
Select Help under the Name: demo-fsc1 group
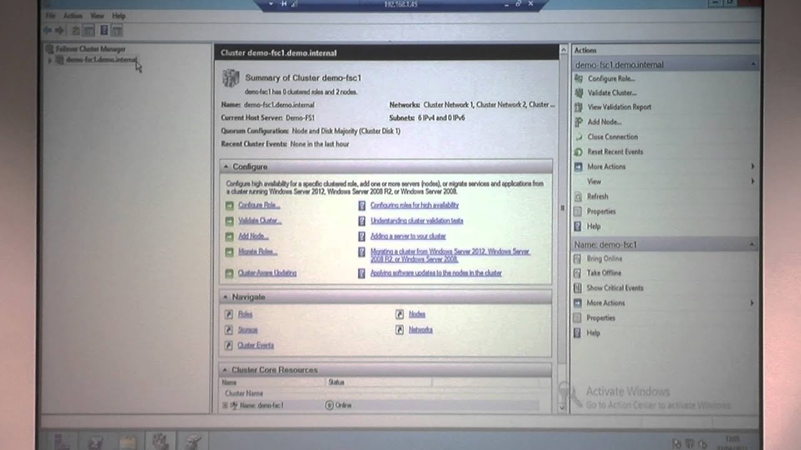(x=593, y=333)
